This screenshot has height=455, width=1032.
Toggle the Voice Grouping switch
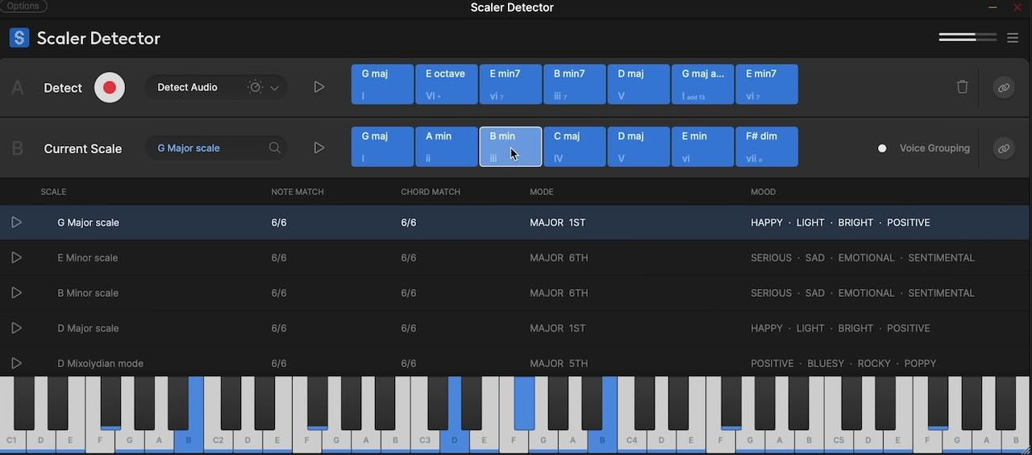coord(882,148)
